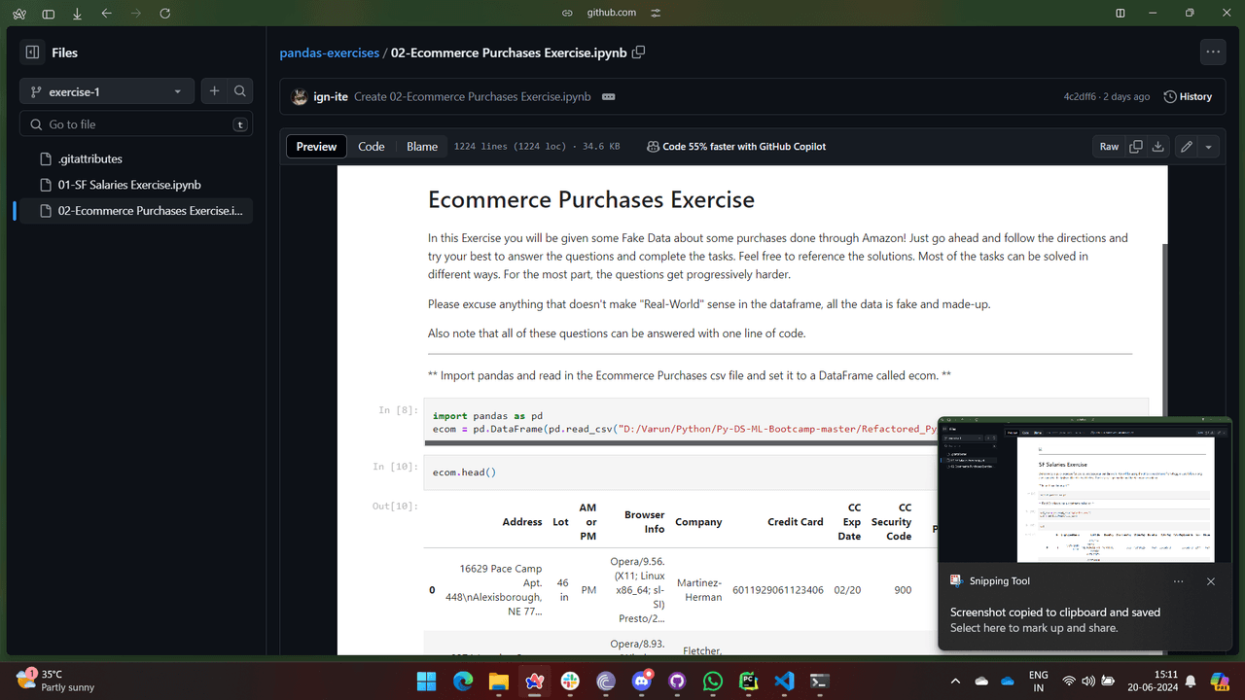1245x700 pixels.
Task: Switch to the Blame tab
Action: click(421, 147)
